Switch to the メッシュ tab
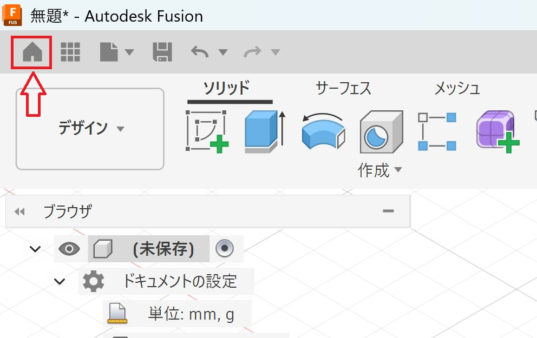 457,88
